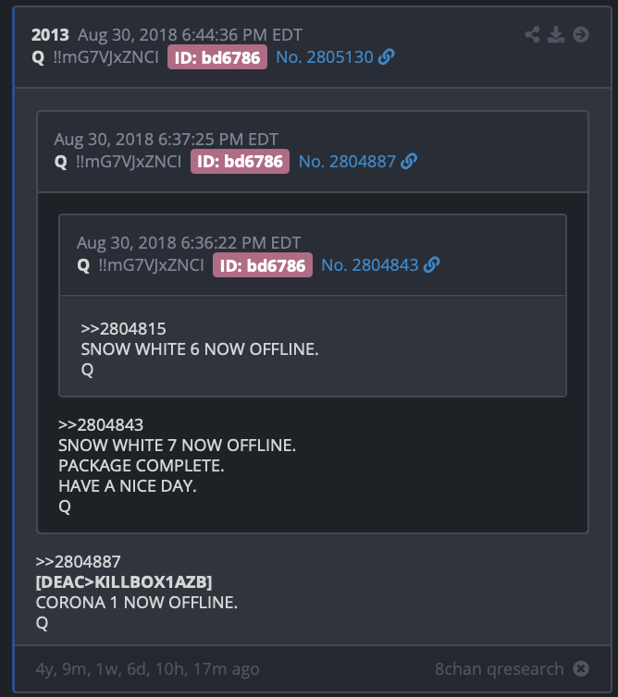Click the ID: bd6786 badge near No. 2804843
Screen dimensions: 618x697
click(263, 265)
